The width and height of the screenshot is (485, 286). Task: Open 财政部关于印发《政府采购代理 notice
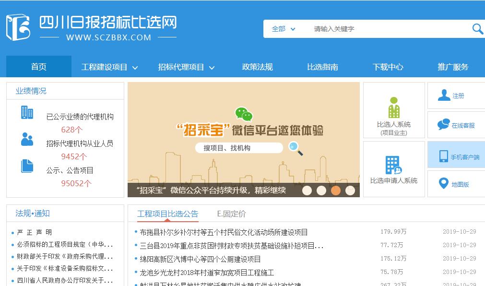[65, 257]
